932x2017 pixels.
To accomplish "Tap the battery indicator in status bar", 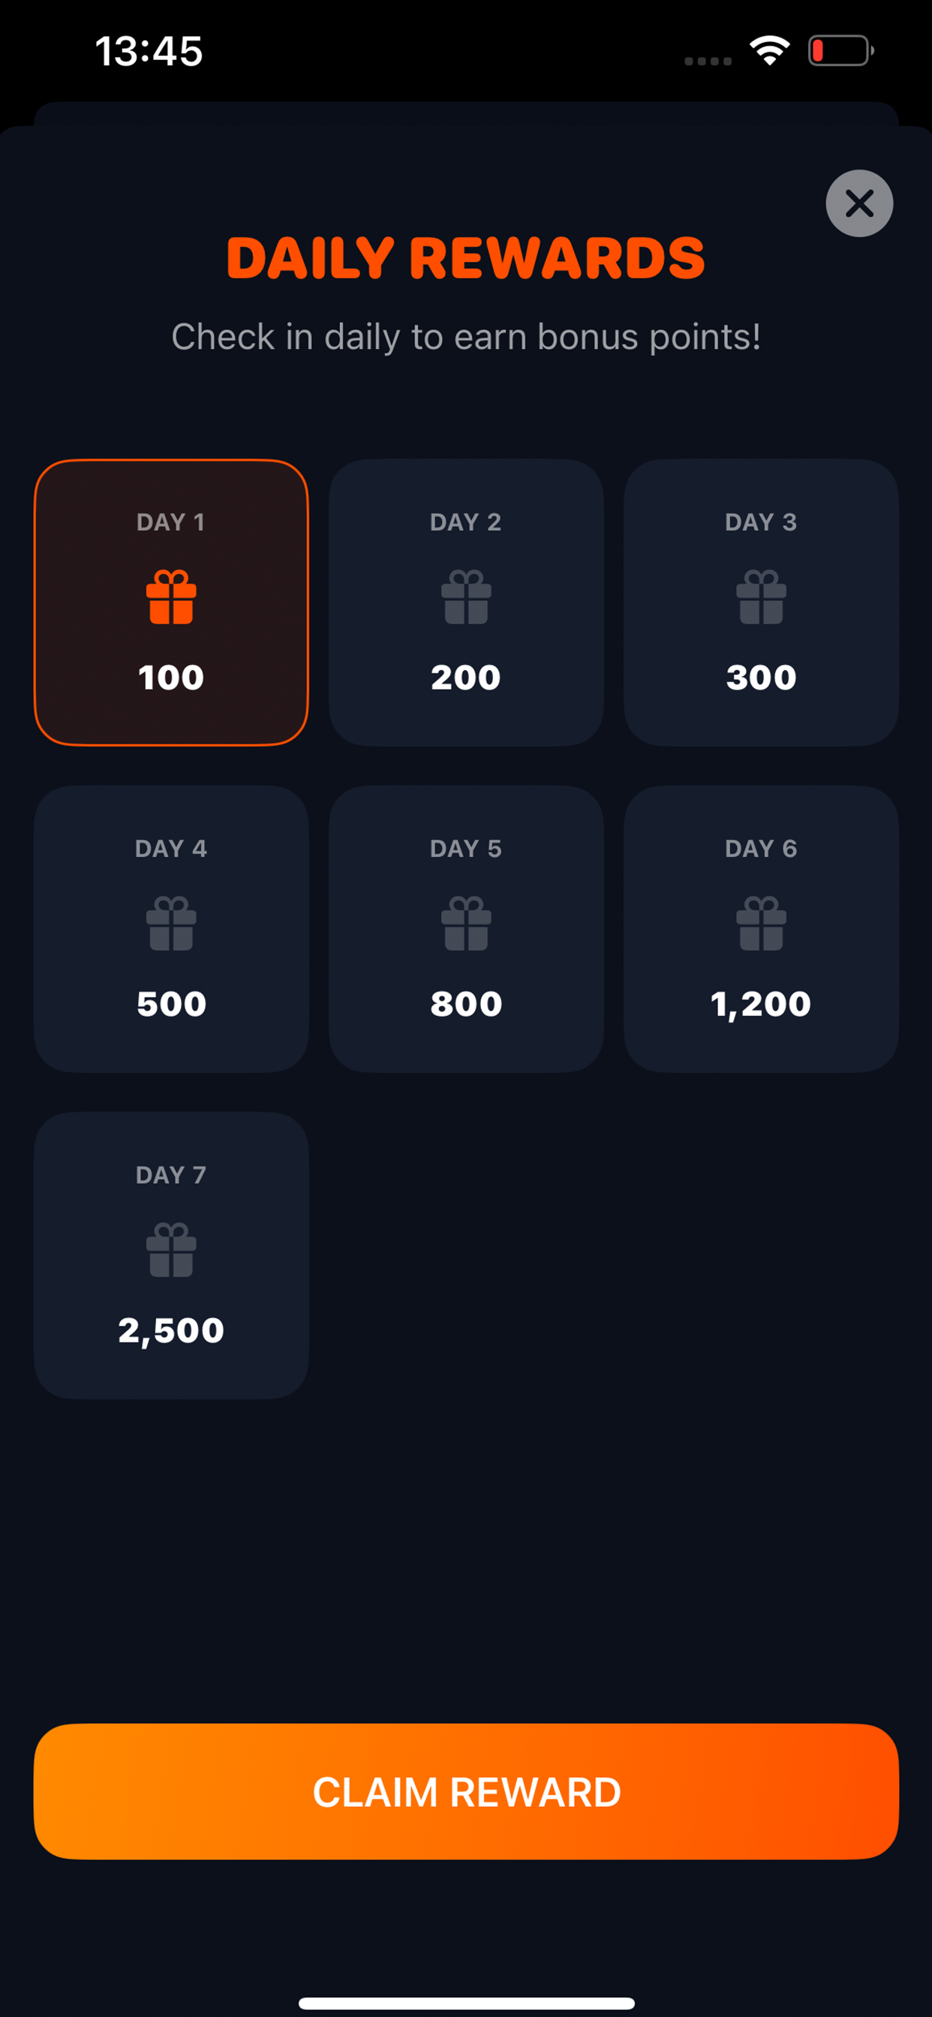I will click(x=840, y=50).
